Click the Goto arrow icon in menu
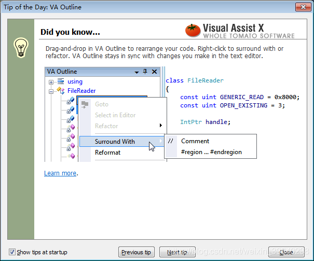This screenshot has height=261, width=314. tap(85, 104)
